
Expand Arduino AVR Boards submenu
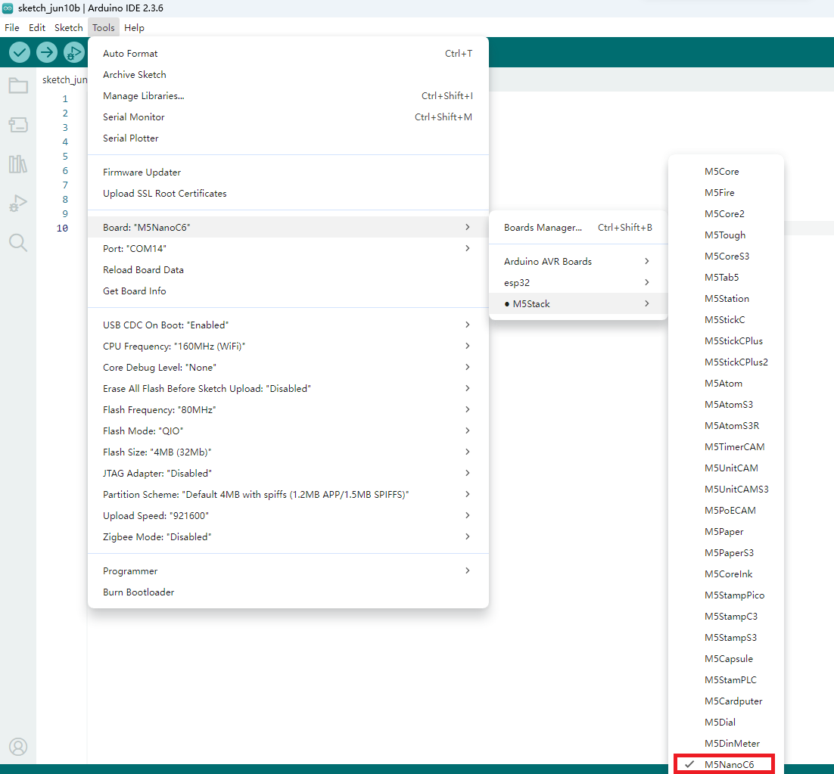click(x=578, y=262)
